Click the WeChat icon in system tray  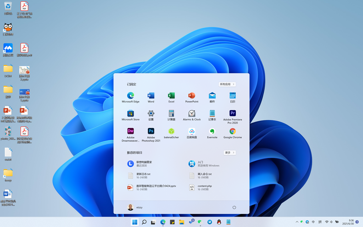coord(302,222)
